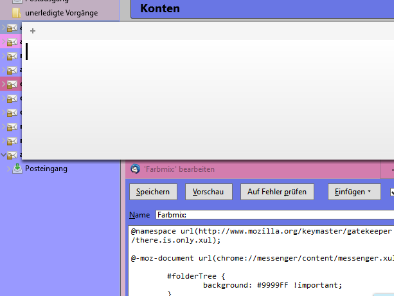394x296 pixels.
Task: Click the Vorschau button
Action: click(x=208, y=192)
